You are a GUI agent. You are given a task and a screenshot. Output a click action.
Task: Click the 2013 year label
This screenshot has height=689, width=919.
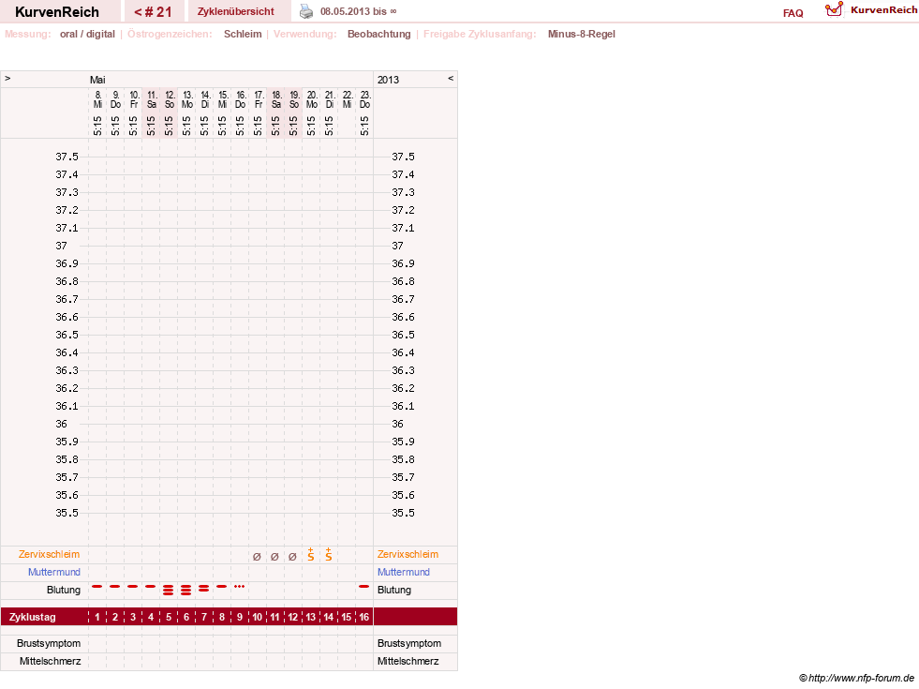click(x=388, y=80)
